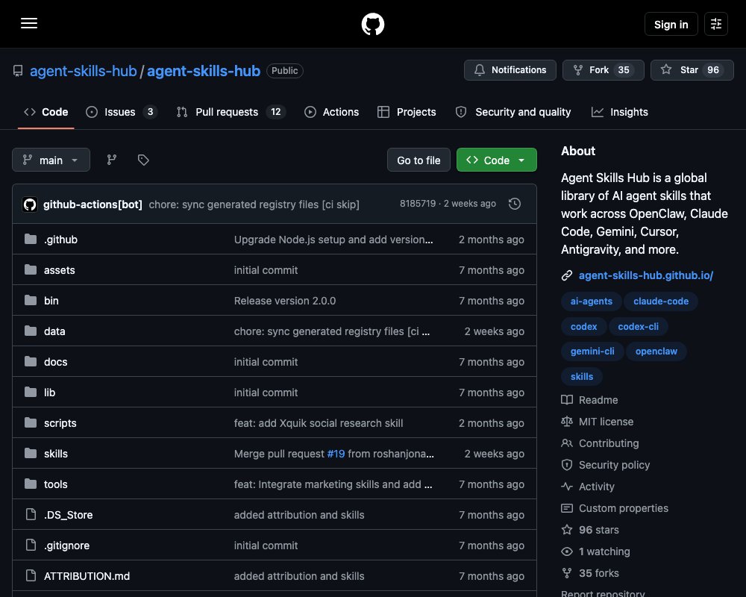Click the .github folder icon

[31, 239]
